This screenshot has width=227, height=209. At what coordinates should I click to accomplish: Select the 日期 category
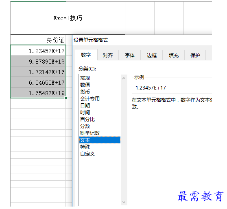[100, 105]
